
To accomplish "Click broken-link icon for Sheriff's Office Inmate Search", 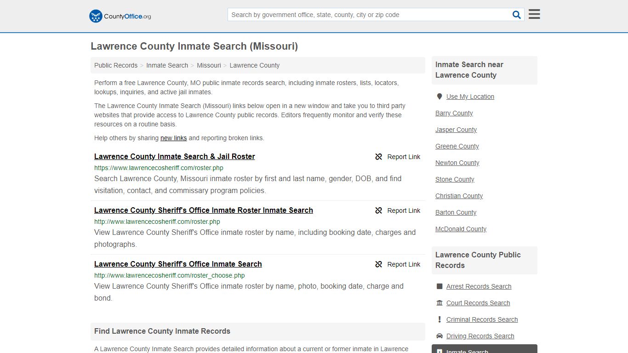I will (379, 264).
